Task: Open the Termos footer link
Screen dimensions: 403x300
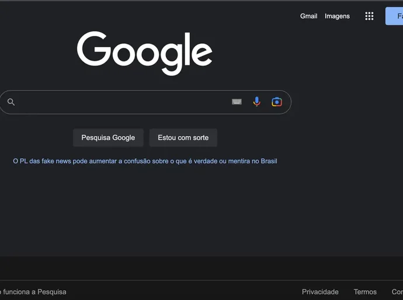Action: point(365,292)
